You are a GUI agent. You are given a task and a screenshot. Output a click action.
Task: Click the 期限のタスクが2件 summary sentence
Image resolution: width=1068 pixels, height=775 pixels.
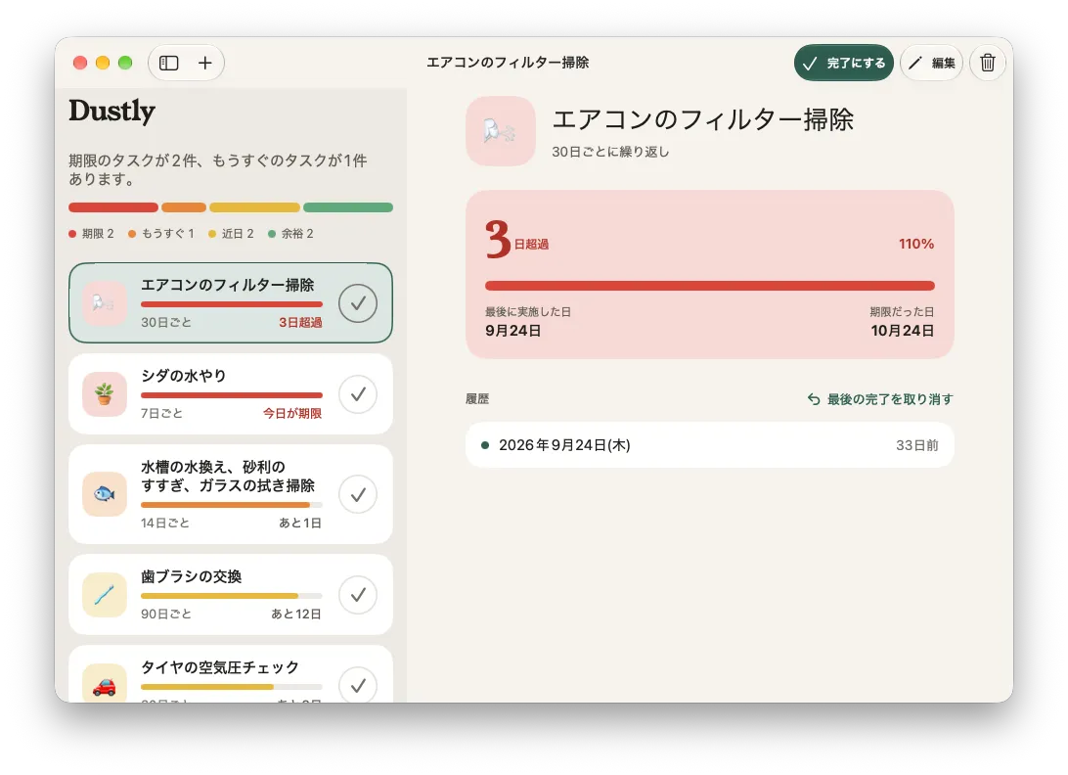tap(218, 169)
